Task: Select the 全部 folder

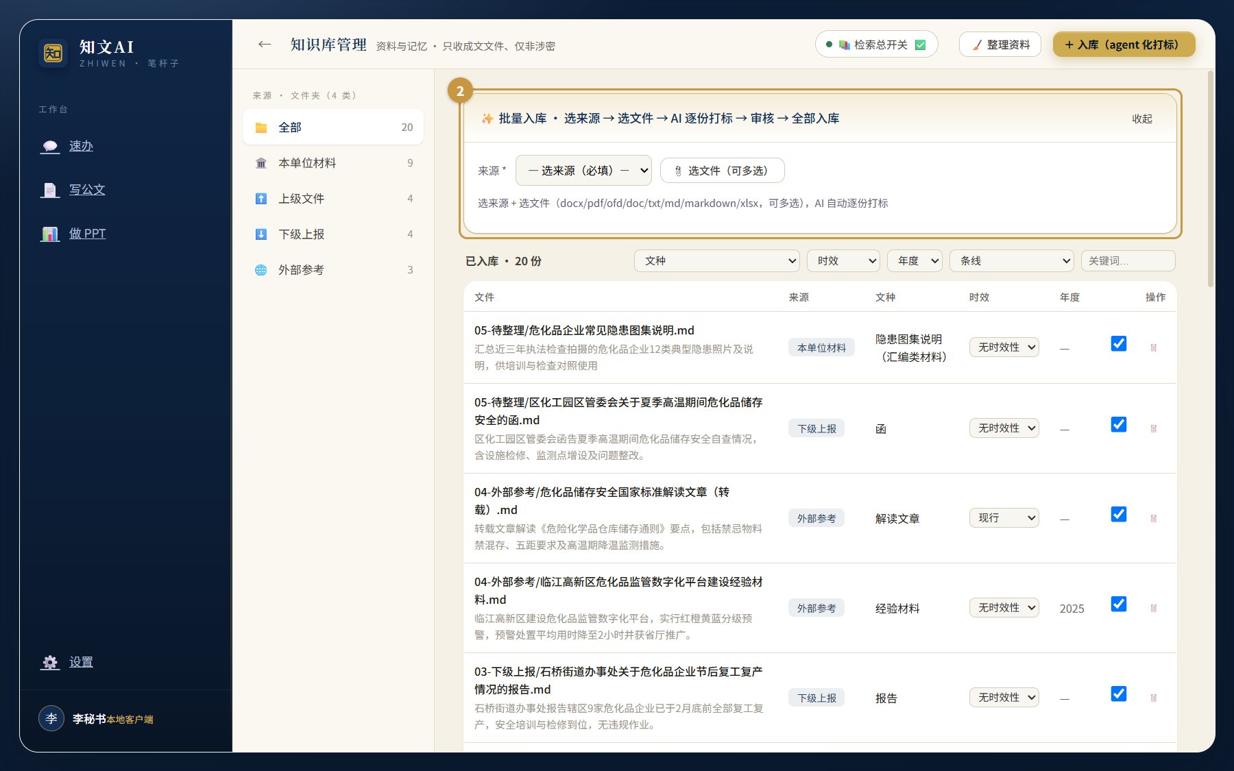Action: point(333,127)
